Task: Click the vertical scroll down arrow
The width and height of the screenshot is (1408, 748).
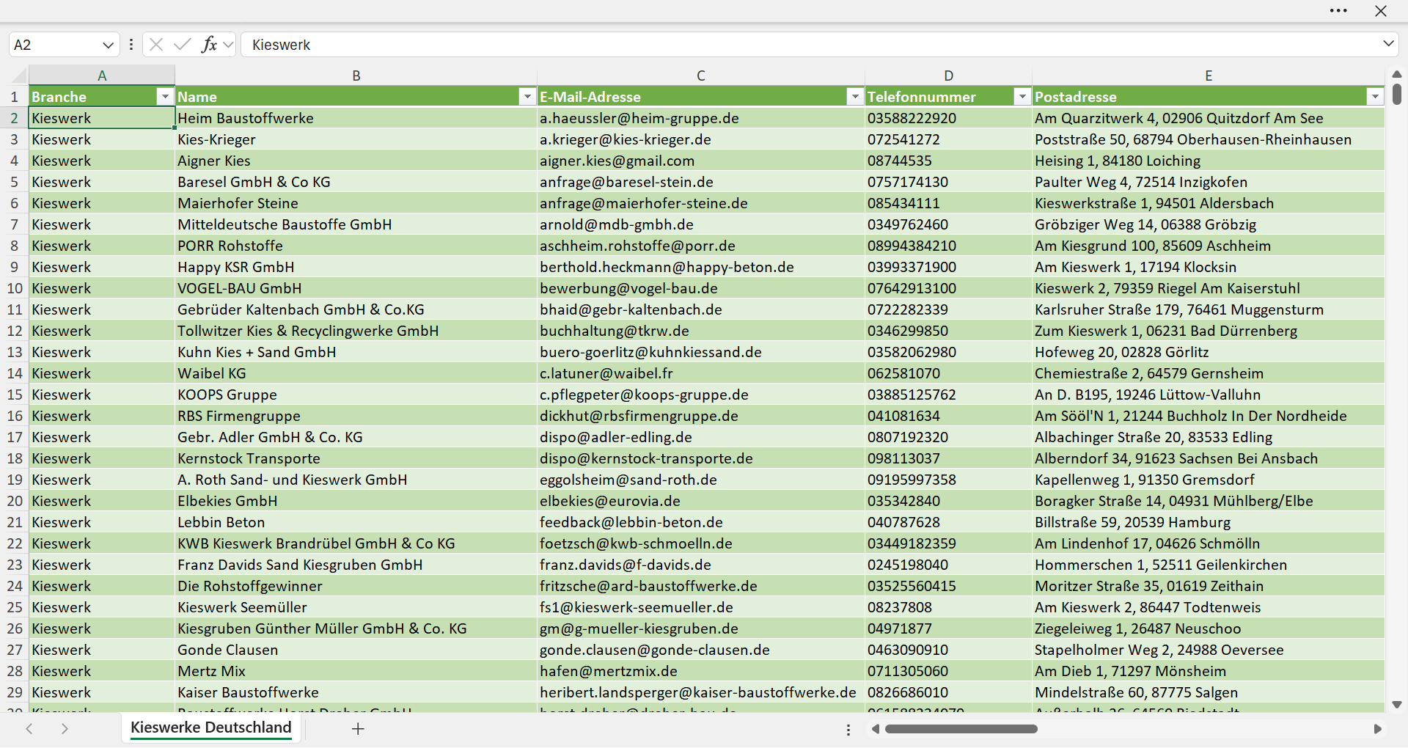Action: 1397,705
